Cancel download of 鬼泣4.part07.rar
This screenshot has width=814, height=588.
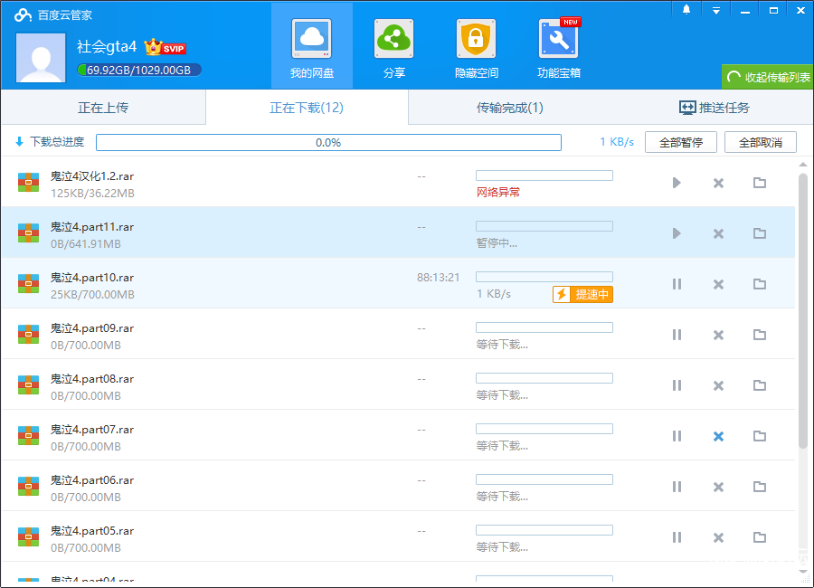pyautogui.click(x=718, y=436)
